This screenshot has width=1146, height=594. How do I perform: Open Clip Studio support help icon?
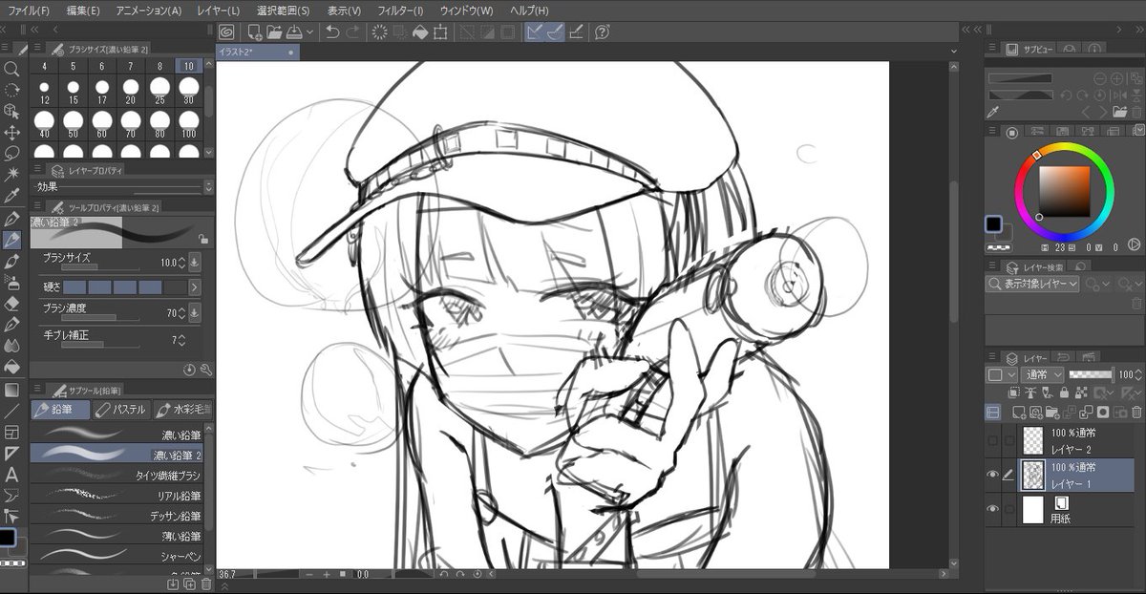point(603,32)
